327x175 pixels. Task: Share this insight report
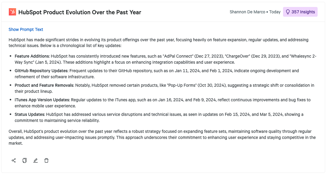coord(14,160)
